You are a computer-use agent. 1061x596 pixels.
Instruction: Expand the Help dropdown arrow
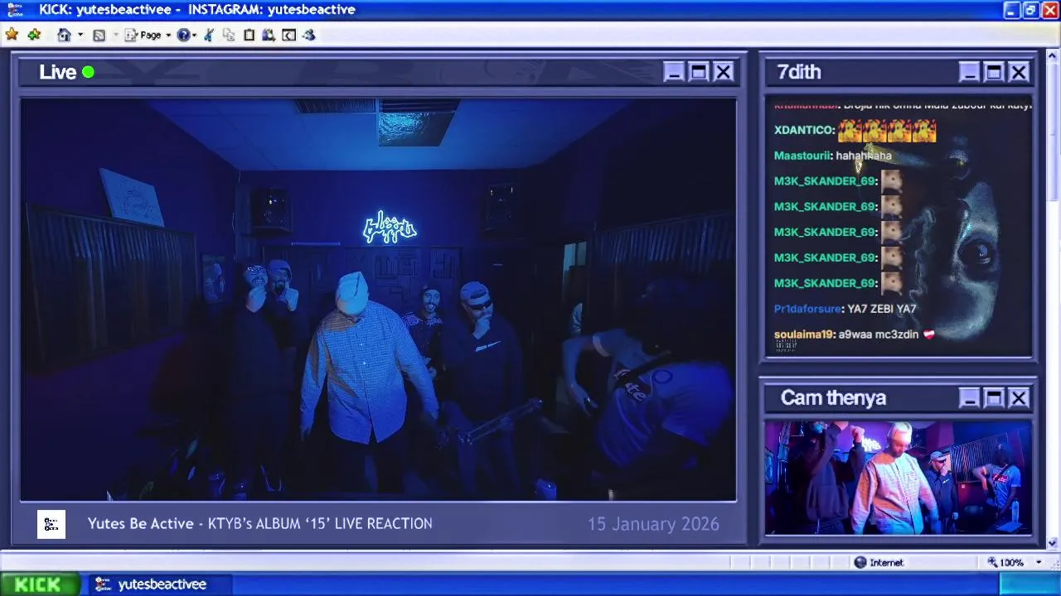[x=194, y=35]
